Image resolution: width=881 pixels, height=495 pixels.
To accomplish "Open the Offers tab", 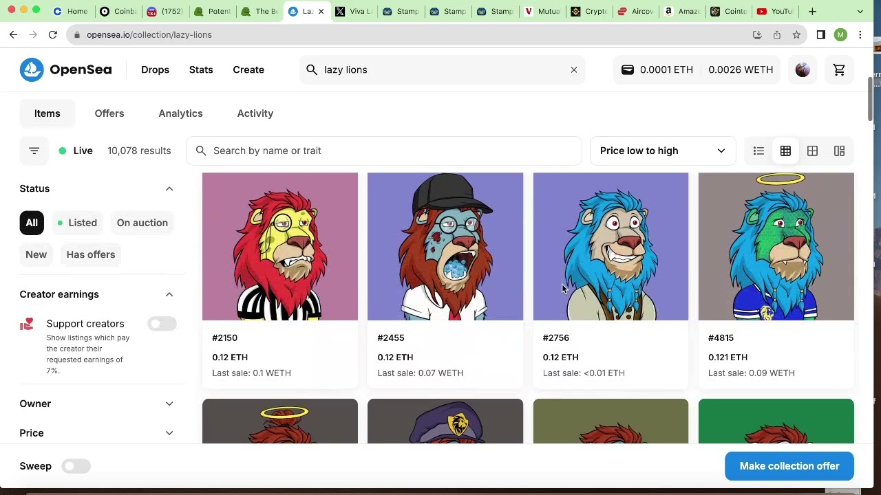I will pyautogui.click(x=109, y=113).
